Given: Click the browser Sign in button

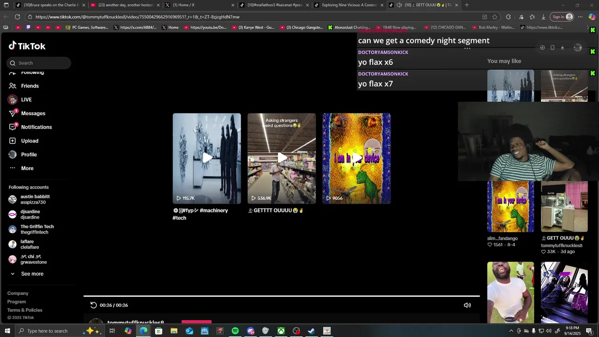Looking at the screenshot, I should 562,17.
